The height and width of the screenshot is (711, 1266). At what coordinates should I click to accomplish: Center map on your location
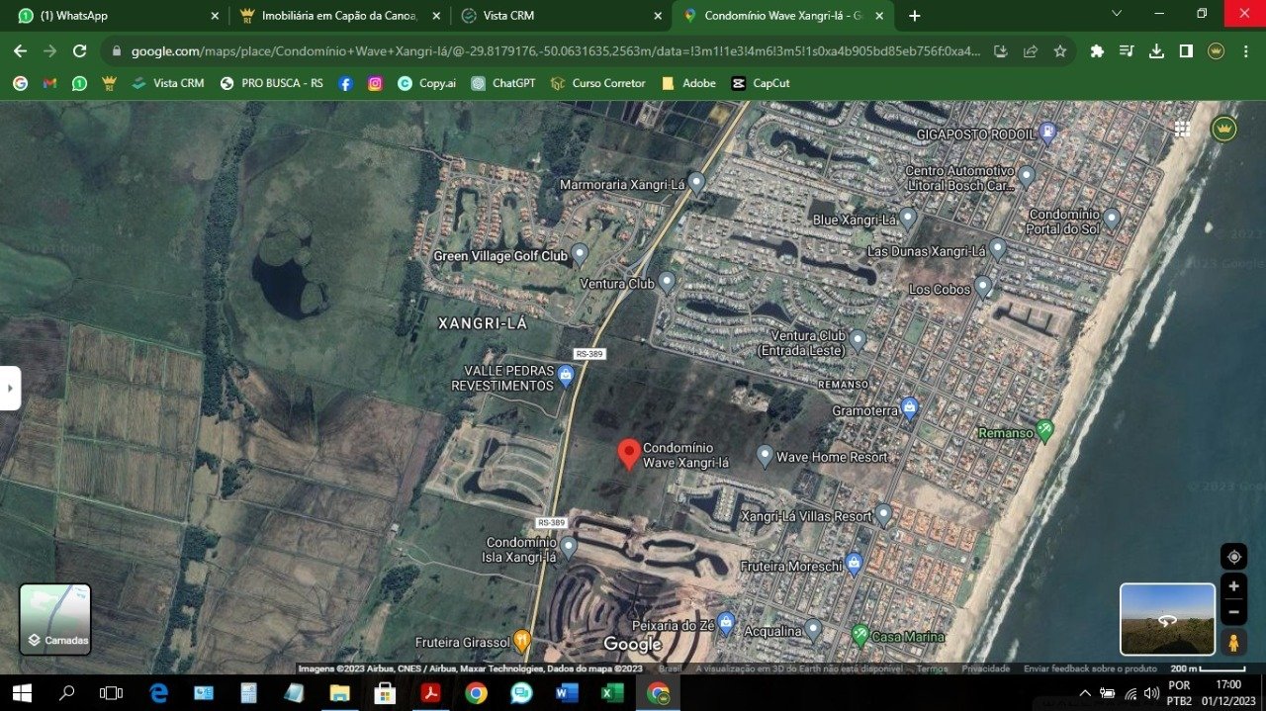pos(1233,557)
